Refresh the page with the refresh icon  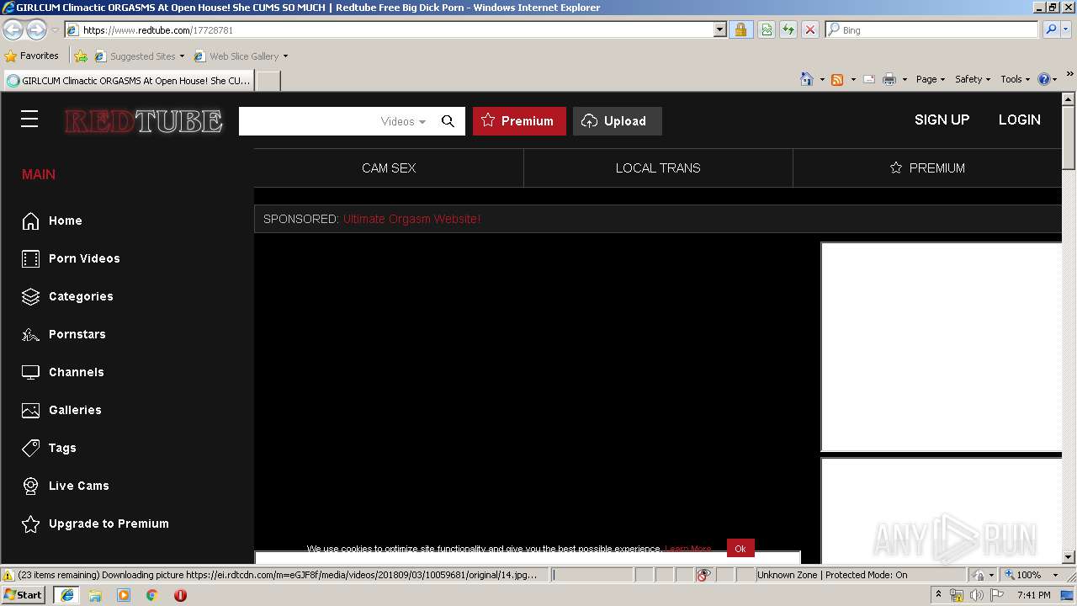click(x=788, y=29)
